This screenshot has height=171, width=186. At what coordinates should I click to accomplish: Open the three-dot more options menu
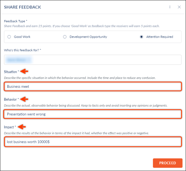[x=170, y=7]
